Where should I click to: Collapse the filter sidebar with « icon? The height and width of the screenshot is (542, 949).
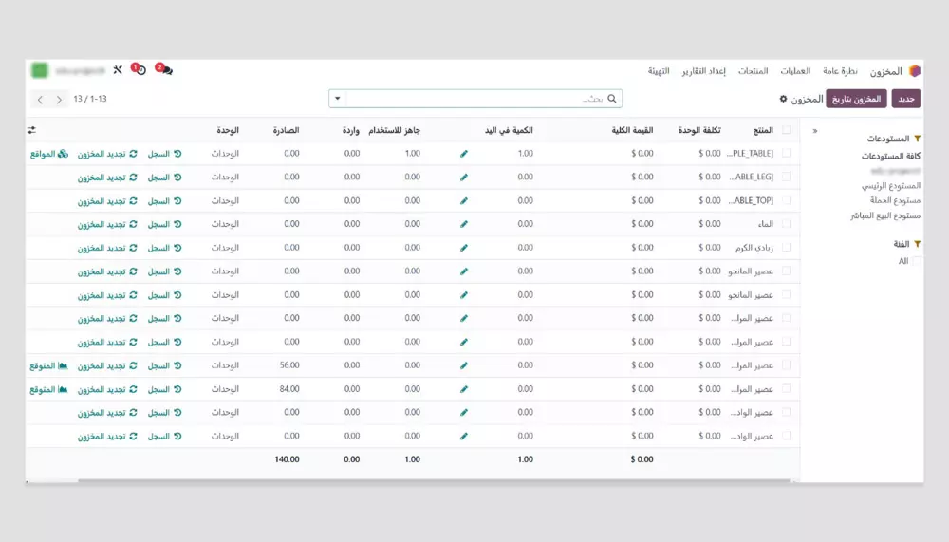click(815, 131)
